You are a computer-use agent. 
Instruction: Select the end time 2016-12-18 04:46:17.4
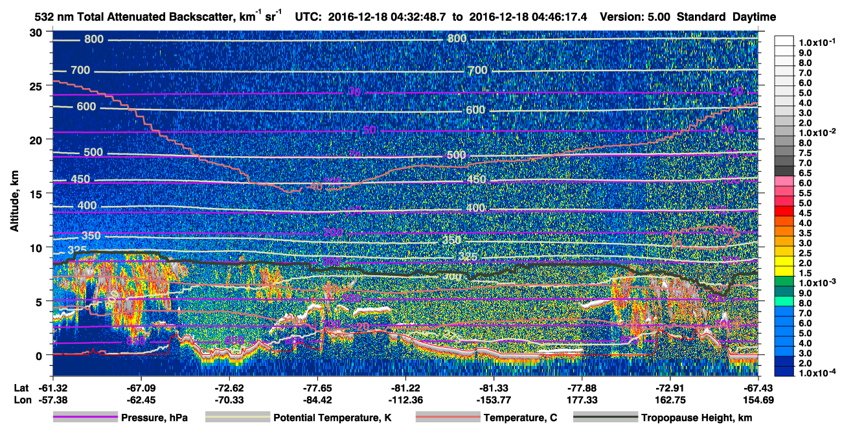[527, 17]
